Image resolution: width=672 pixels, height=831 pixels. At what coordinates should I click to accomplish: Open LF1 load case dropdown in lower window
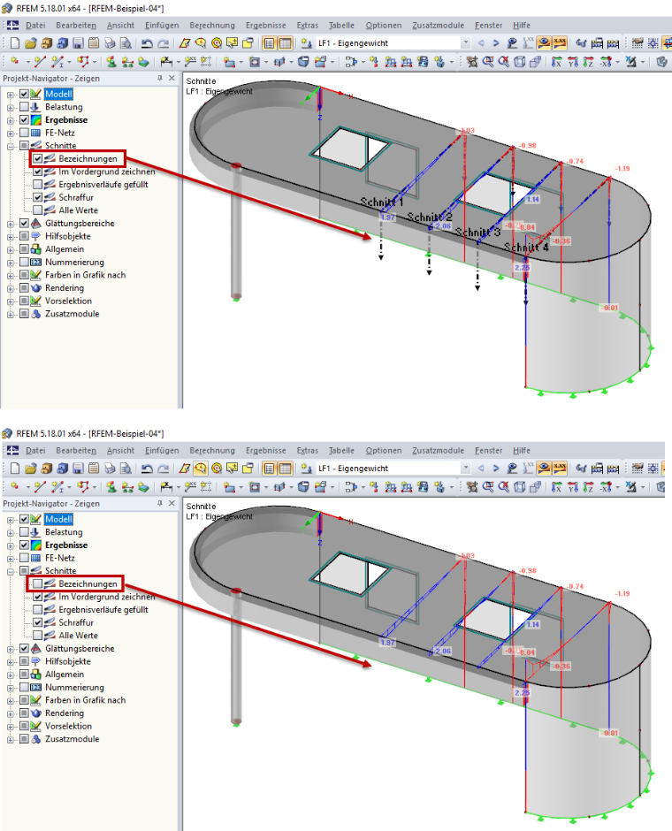466,468
